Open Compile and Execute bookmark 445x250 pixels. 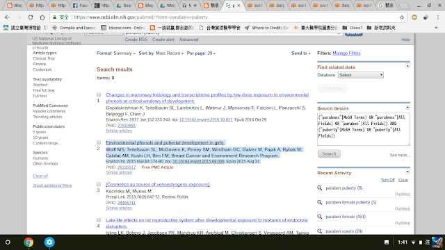(x=74, y=28)
